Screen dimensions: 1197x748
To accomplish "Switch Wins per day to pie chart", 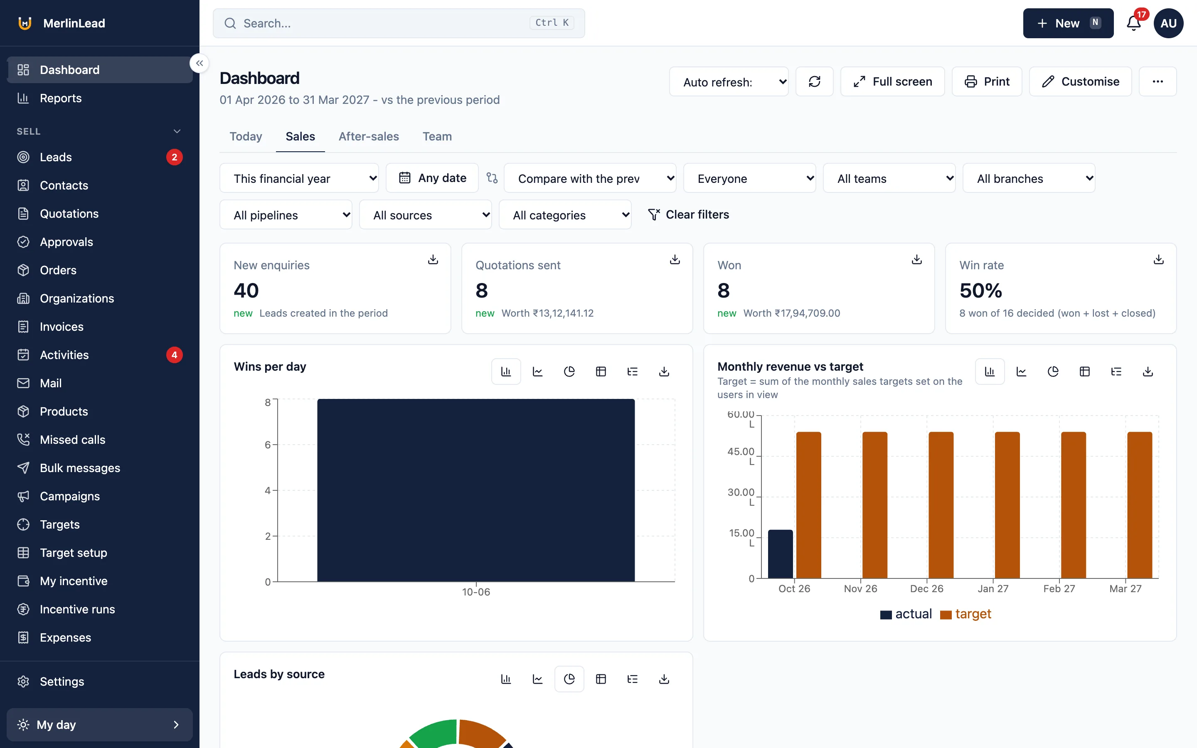I will click(x=569, y=372).
